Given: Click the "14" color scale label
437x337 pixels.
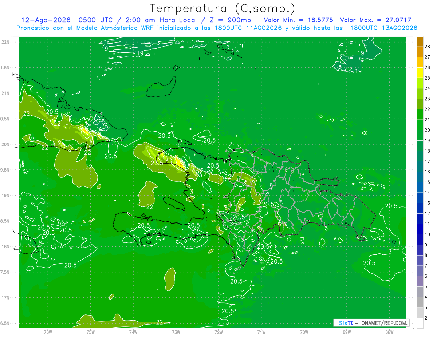Looking at the screenshot, I should [428, 193].
